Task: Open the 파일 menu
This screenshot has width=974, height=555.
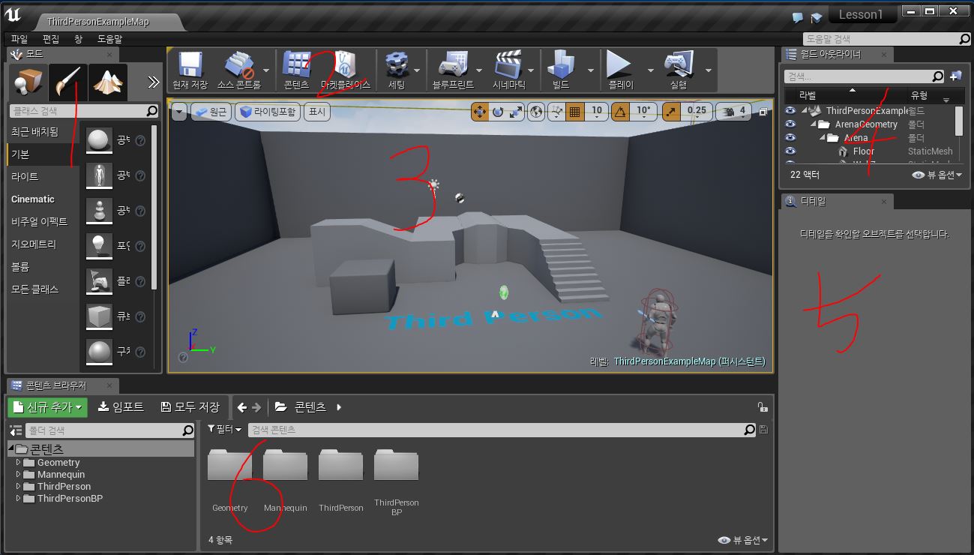Action: point(19,39)
